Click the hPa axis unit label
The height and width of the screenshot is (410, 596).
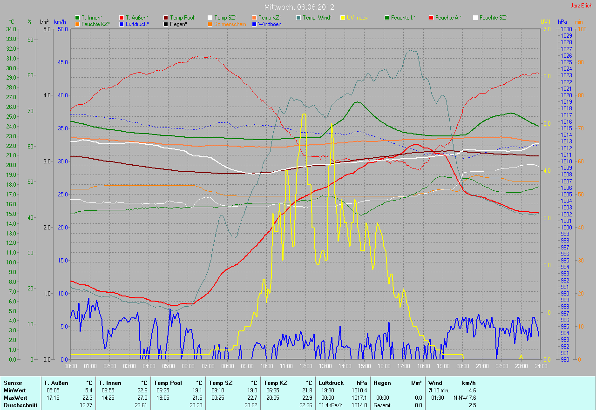point(564,22)
